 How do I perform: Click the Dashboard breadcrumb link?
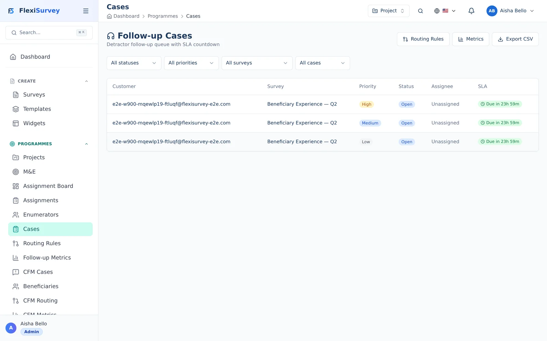point(126,16)
